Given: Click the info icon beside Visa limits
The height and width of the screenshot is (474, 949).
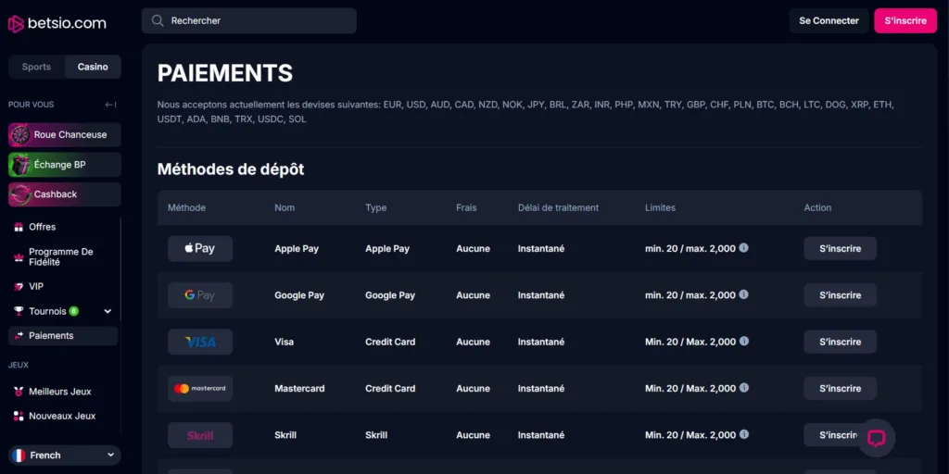Looking at the screenshot, I should click(743, 342).
